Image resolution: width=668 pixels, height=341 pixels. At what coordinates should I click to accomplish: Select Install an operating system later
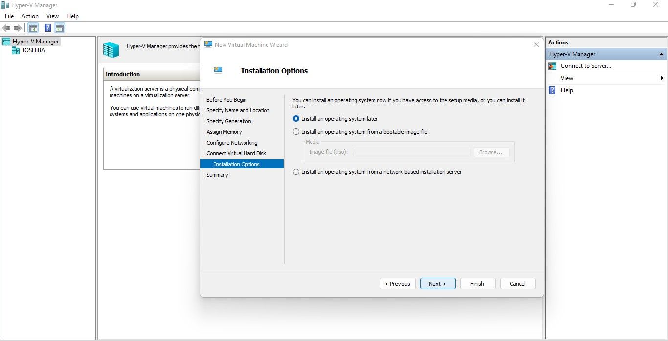coord(335,119)
